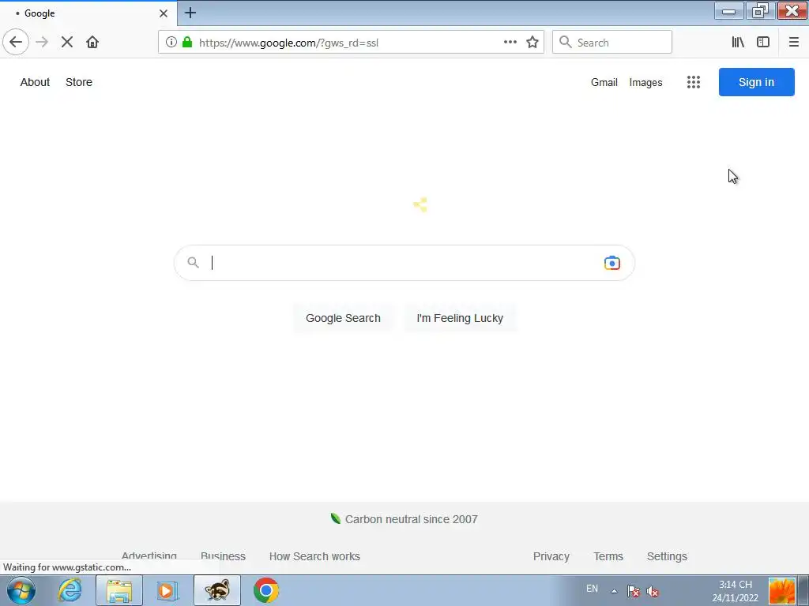The image size is (809, 606).
Task: Show sidebars using the sidebar icon
Action: 763,43
